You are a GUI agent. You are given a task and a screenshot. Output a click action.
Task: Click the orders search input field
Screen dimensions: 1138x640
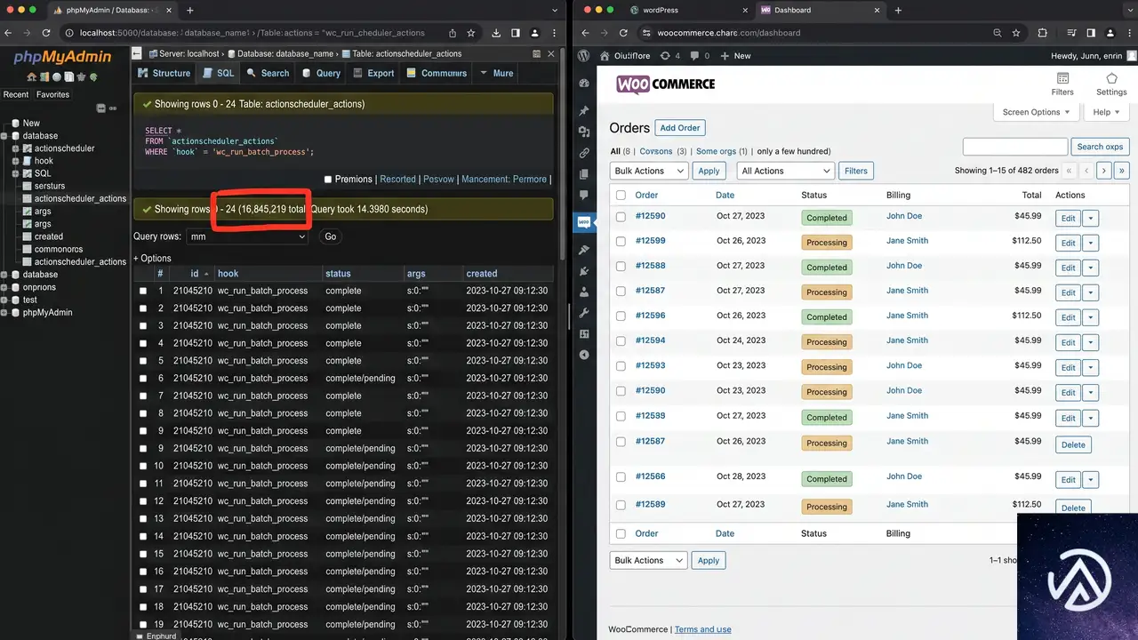coord(1015,147)
